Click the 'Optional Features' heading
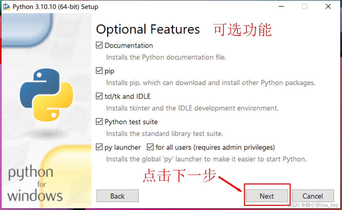The height and width of the screenshot is (210, 342). (x=148, y=29)
